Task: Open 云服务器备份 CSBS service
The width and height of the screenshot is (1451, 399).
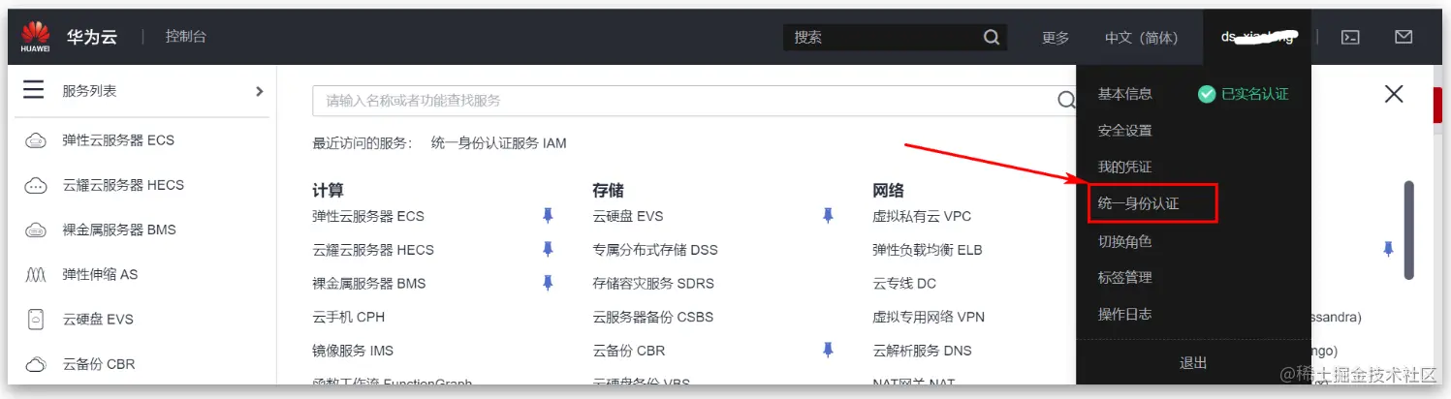Action: [653, 317]
